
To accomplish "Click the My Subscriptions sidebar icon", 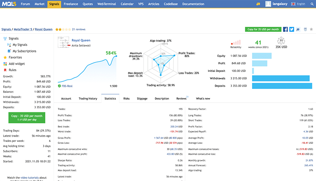I will click(9, 51).
